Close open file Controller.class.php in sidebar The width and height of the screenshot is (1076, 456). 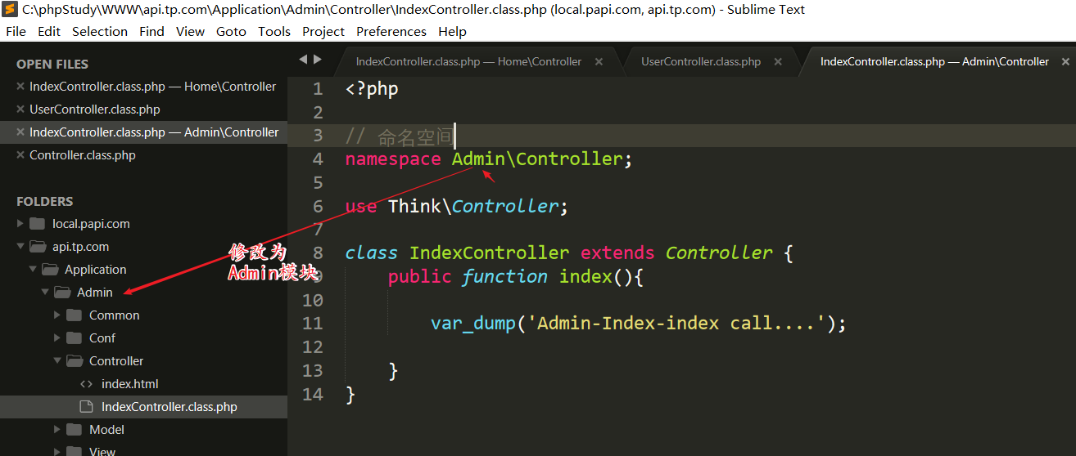tap(20, 155)
